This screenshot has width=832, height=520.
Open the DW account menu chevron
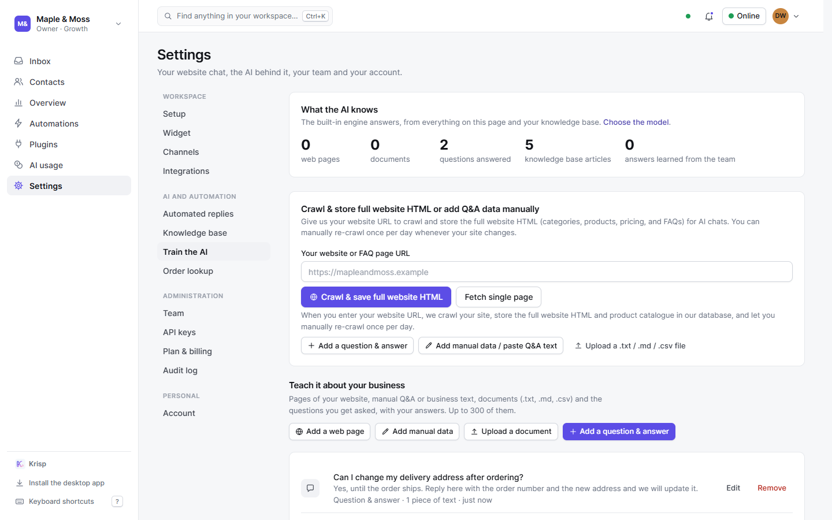tap(796, 16)
